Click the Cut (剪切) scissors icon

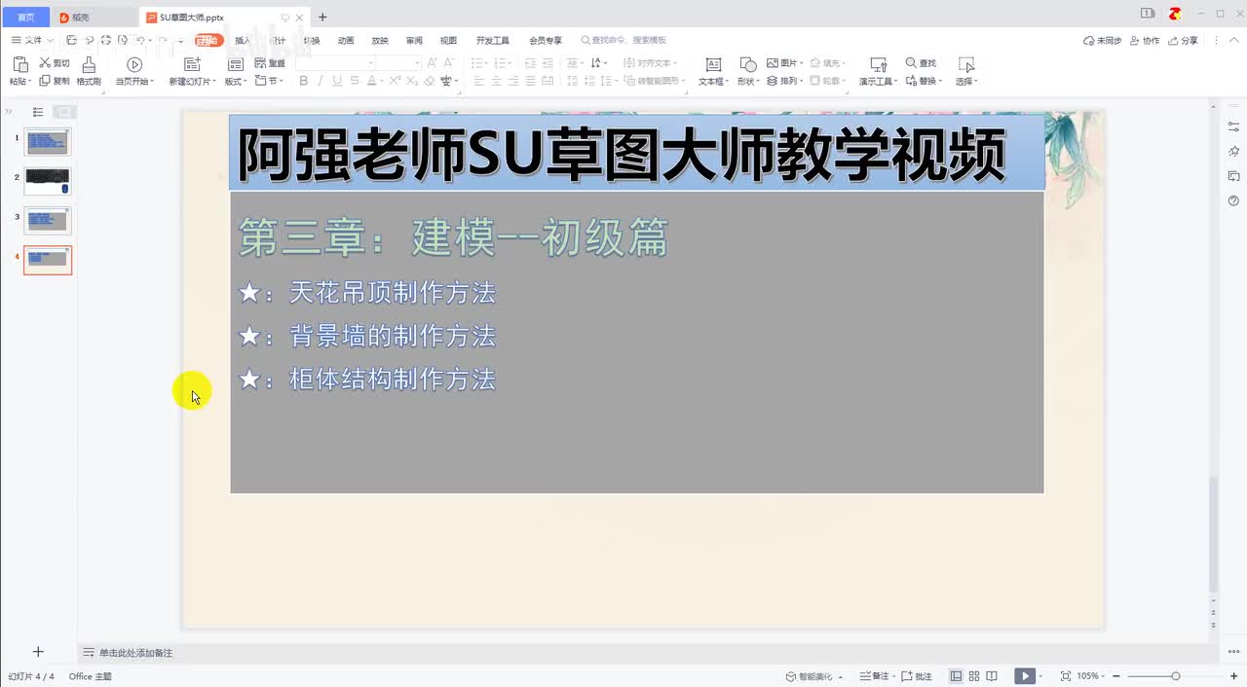(45, 63)
